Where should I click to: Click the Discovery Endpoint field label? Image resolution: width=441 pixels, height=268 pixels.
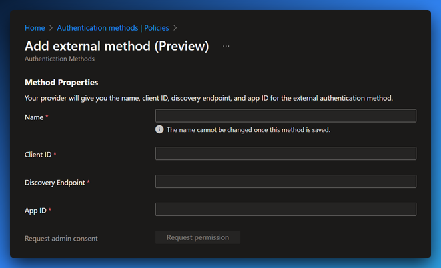tap(55, 183)
